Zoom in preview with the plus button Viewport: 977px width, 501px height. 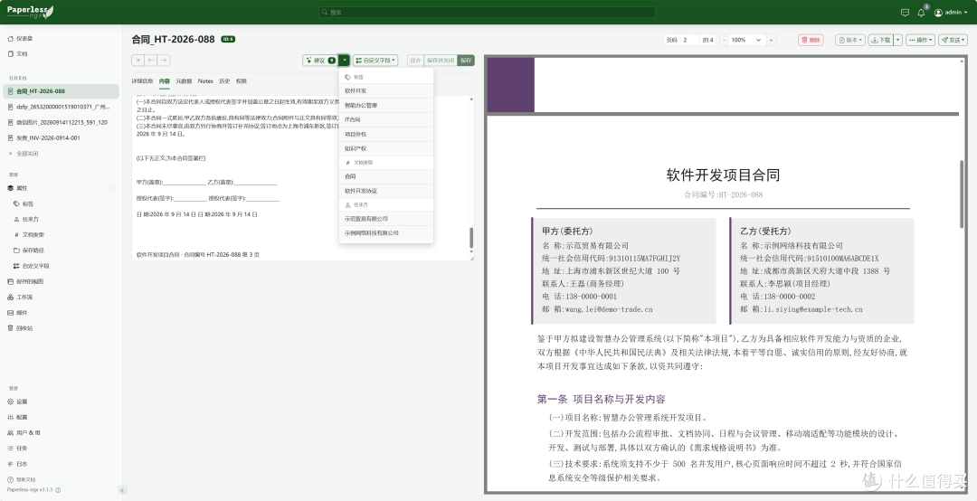pyautogui.click(x=772, y=40)
